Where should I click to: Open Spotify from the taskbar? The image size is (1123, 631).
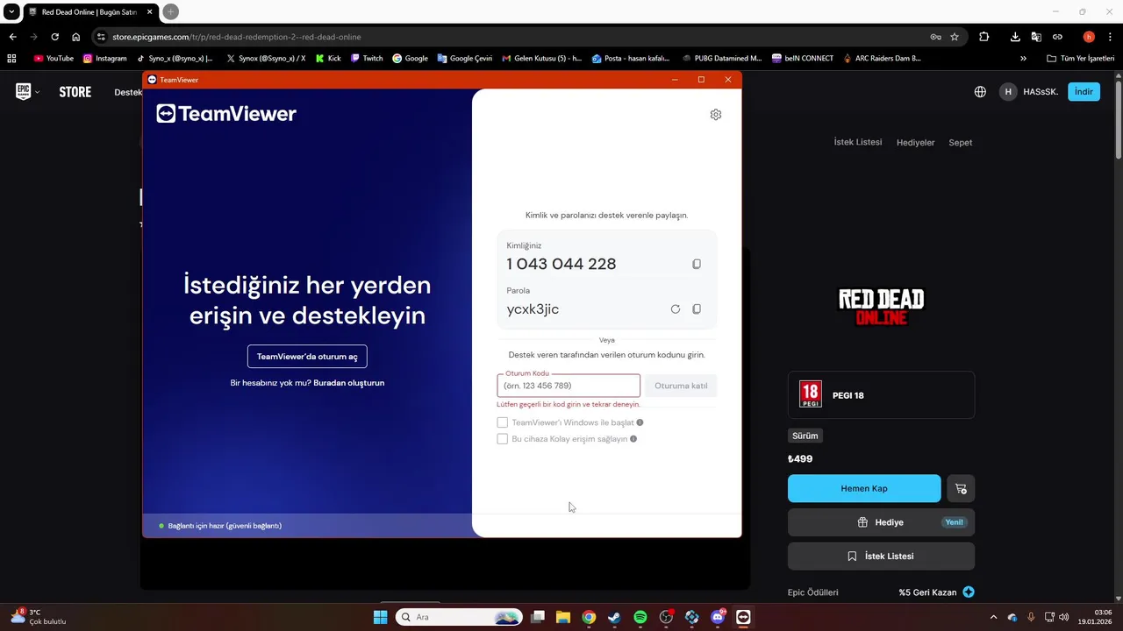pos(640,617)
